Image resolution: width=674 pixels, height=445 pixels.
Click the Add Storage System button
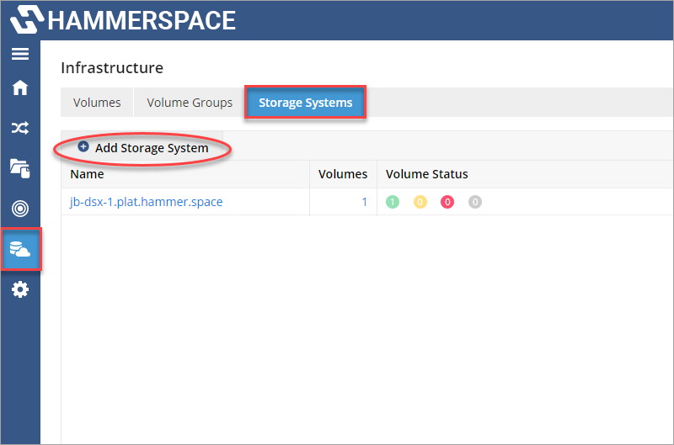coord(143,148)
